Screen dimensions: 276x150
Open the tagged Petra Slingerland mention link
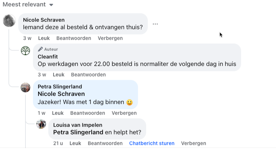pyautogui.click(x=78, y=132)
